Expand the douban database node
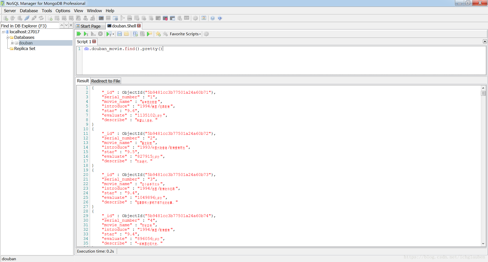Viewport: 488px width, 262px height. pyautogui.click(x=12, y=43)
